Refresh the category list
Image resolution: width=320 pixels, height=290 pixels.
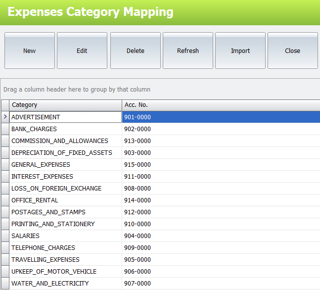pos(188,50)
